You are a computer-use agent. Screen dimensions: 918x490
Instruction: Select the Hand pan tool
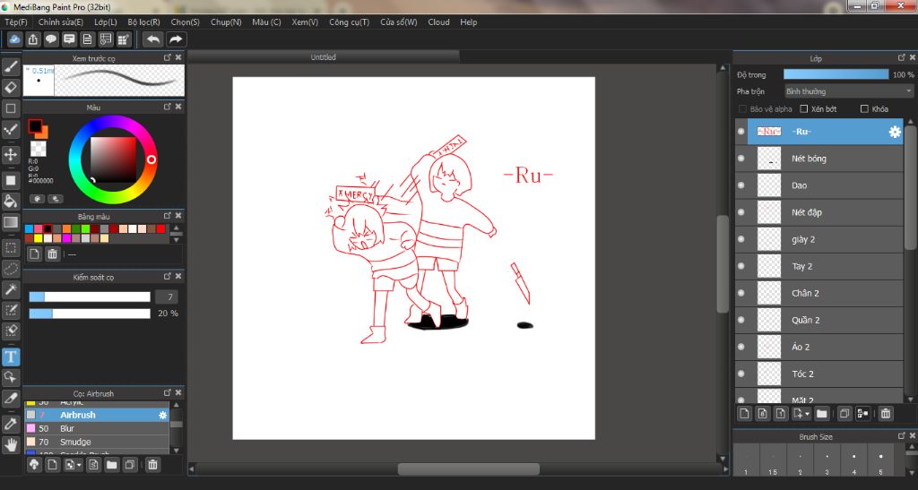11,445
